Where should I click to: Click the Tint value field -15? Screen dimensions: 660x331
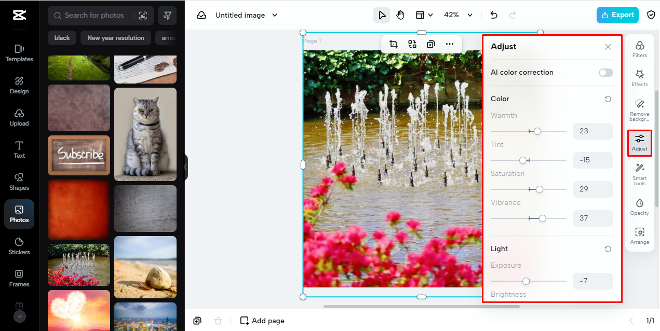click(x=593, y=160)
